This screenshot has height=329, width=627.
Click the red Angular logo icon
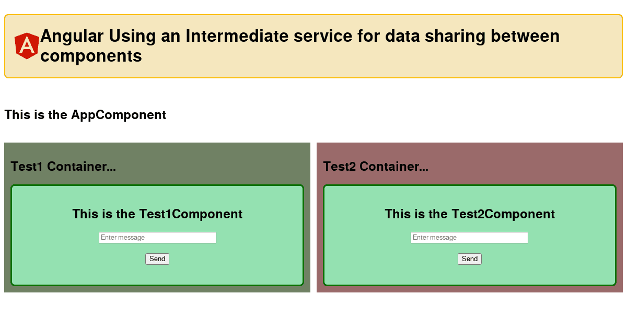click(27, 46)
